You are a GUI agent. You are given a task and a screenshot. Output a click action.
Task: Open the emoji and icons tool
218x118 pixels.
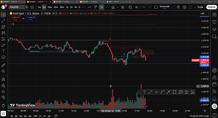point(3,57)
